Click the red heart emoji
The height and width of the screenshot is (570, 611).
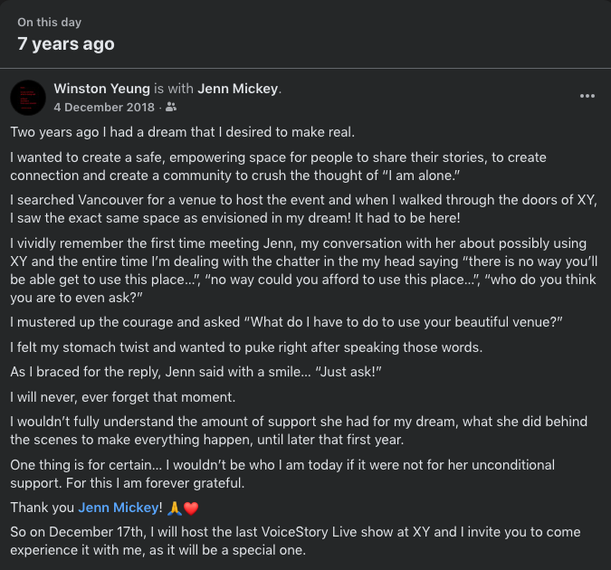190,508
